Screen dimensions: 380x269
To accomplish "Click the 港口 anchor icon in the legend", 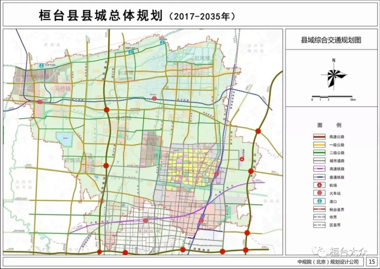I will click(319, 201).
